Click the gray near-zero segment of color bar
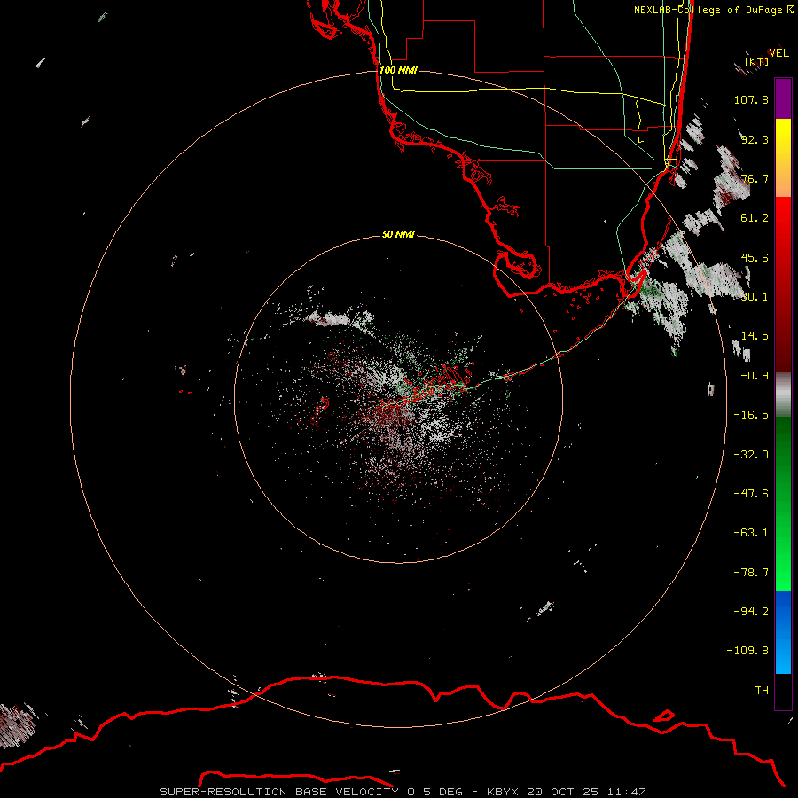 783,395
